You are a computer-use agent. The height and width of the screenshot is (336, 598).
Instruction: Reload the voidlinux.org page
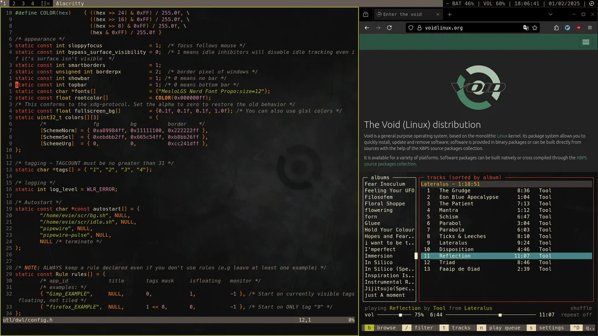[x=389, y=28]
